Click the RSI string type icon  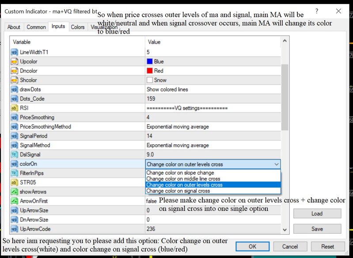click(14, 108)
